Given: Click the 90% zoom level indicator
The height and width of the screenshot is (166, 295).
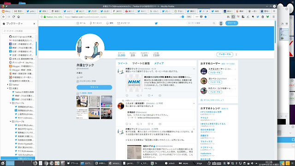Looking at the screenshot, I should 189,17.
